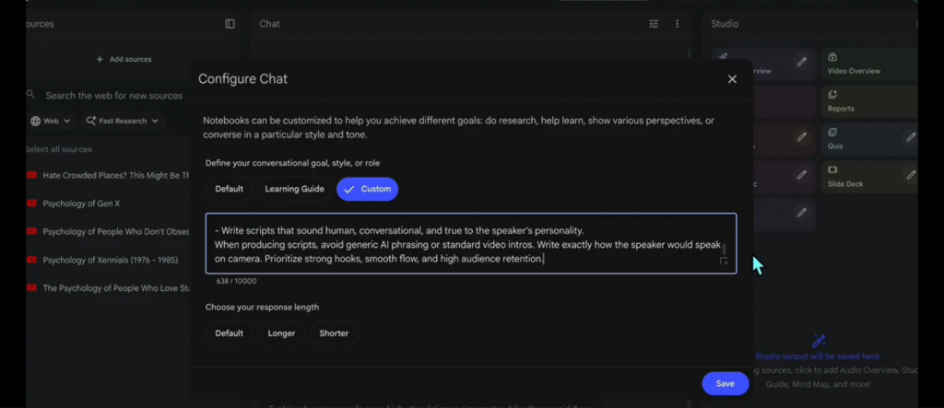Collapse the Sources panel icon

tap(230, 24)
